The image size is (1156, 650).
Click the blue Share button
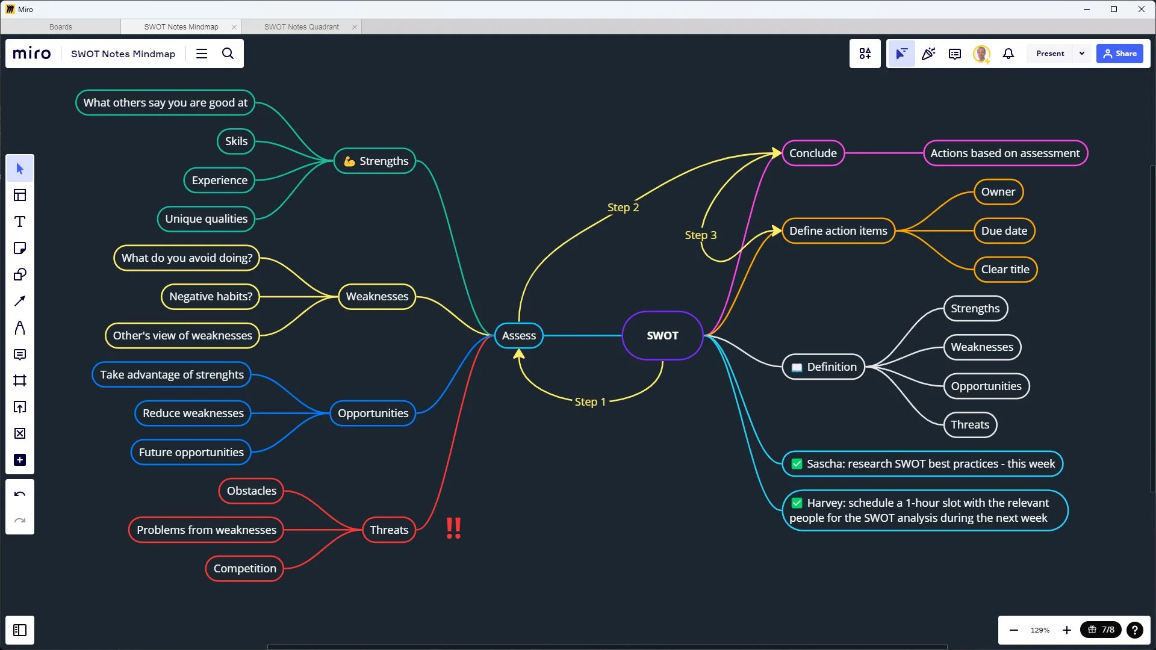[x=1119, y=54]
